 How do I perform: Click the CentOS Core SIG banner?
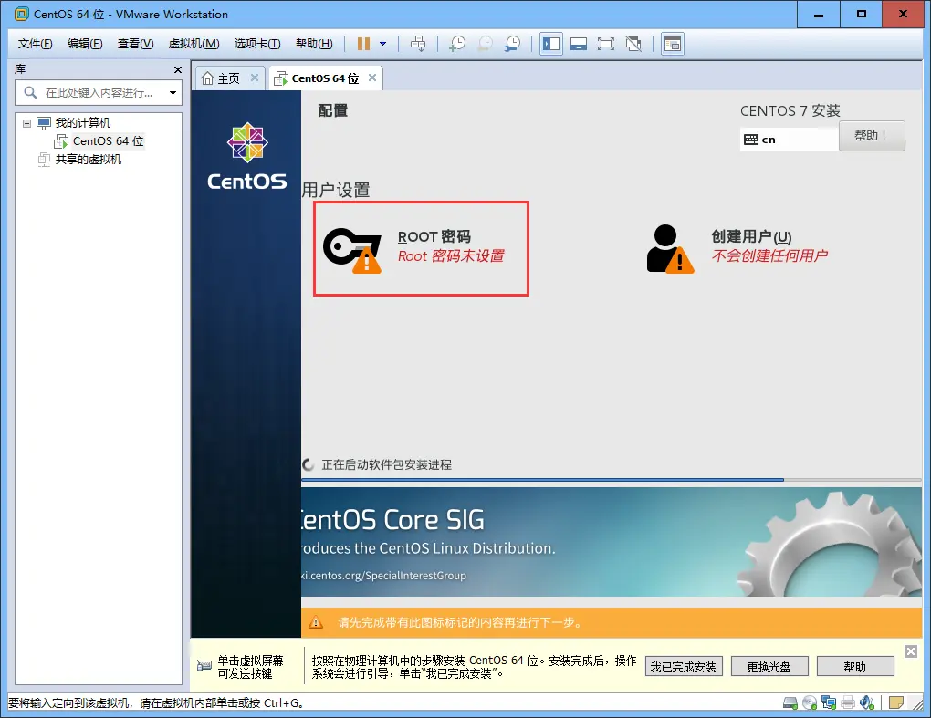coord(611,542)
